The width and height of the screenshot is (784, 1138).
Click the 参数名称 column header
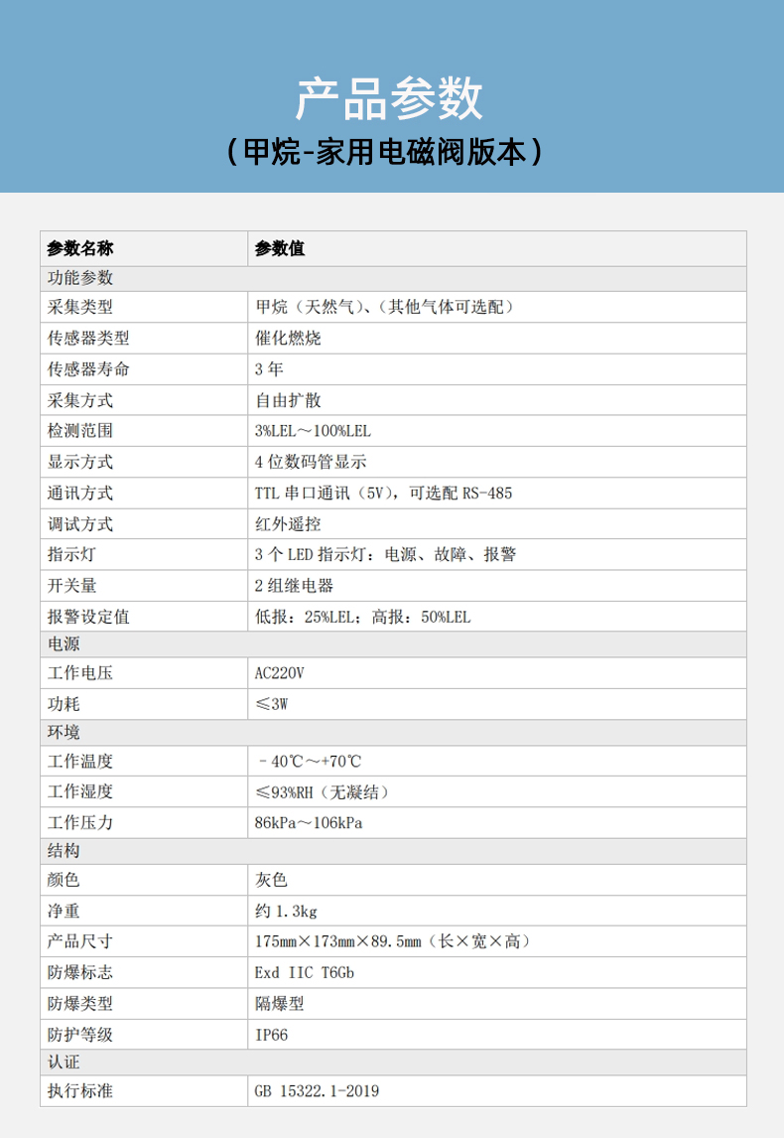click(80, 248)
